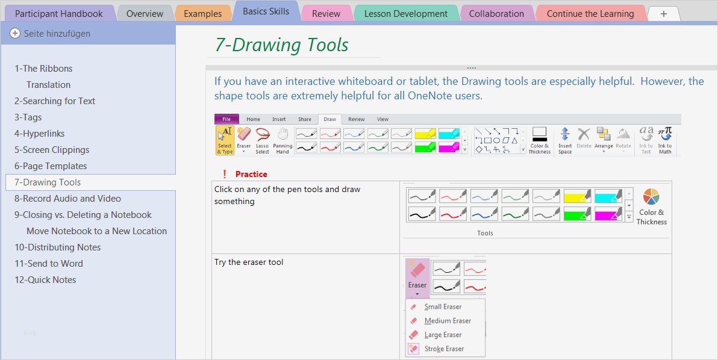Switch to the Lesson Development tab
This screenshot has width=718, height=360.
pyautogui.click(x=406, y=12)
